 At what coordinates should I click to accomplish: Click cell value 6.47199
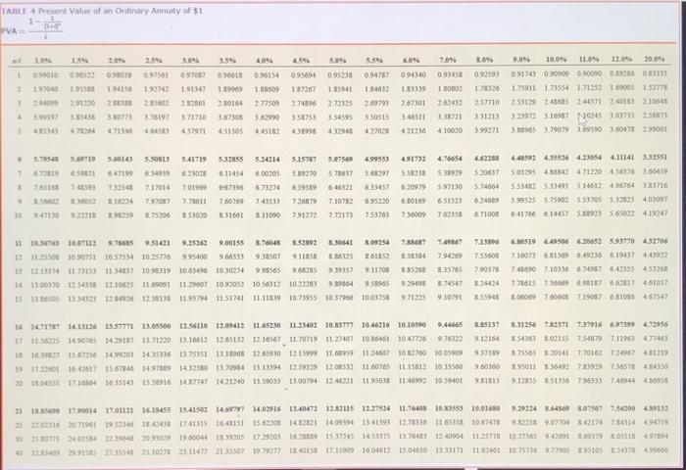[x=120, y=173]
